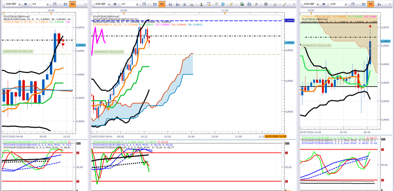Toggle Ask price in m30 chart
The image size is (394, 191).
(371, 4)
